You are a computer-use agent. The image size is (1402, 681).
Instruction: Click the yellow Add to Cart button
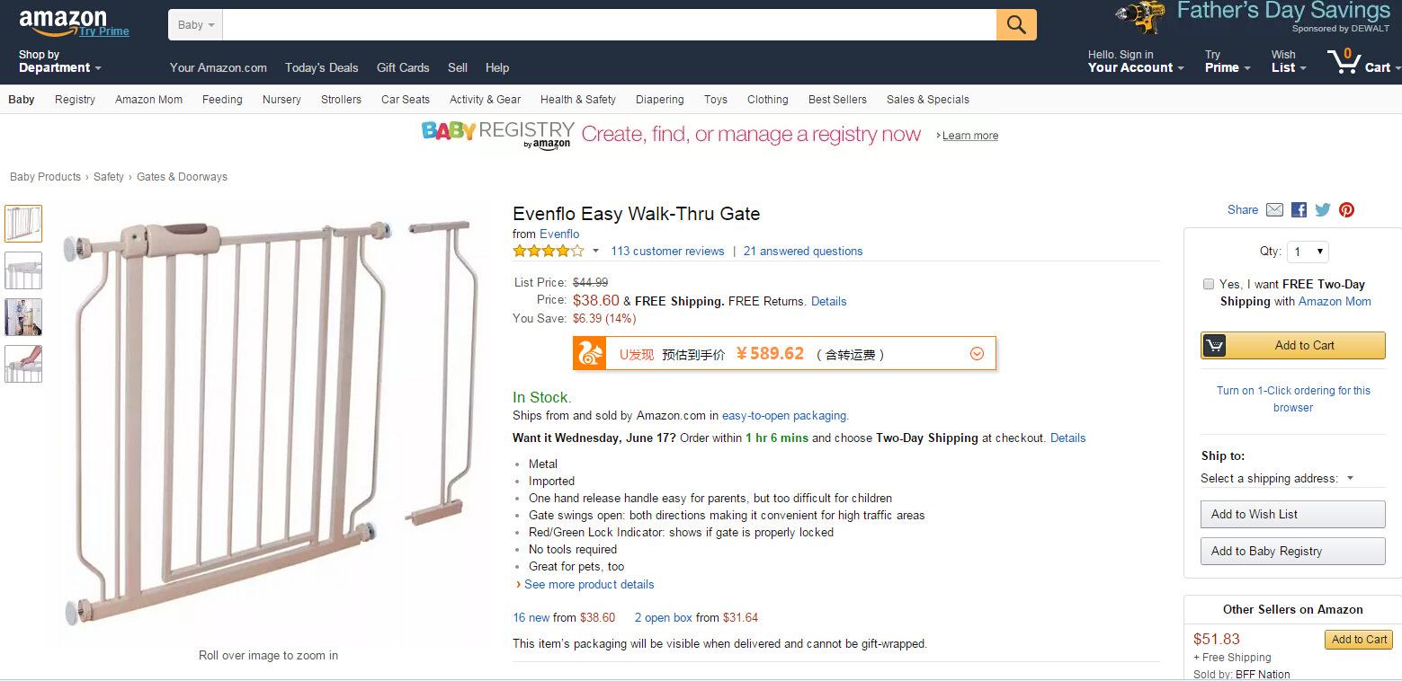pos(1293,345)
